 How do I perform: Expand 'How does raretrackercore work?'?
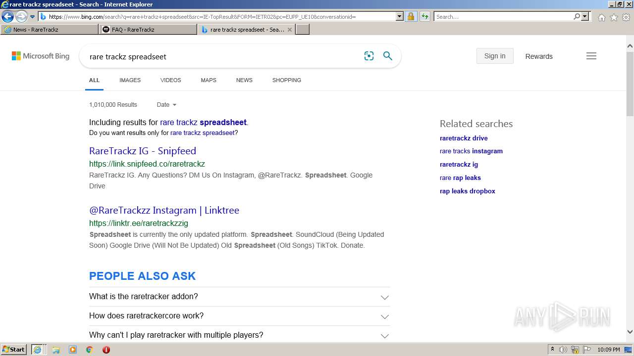pyautogui.click(x=239, y=316)
